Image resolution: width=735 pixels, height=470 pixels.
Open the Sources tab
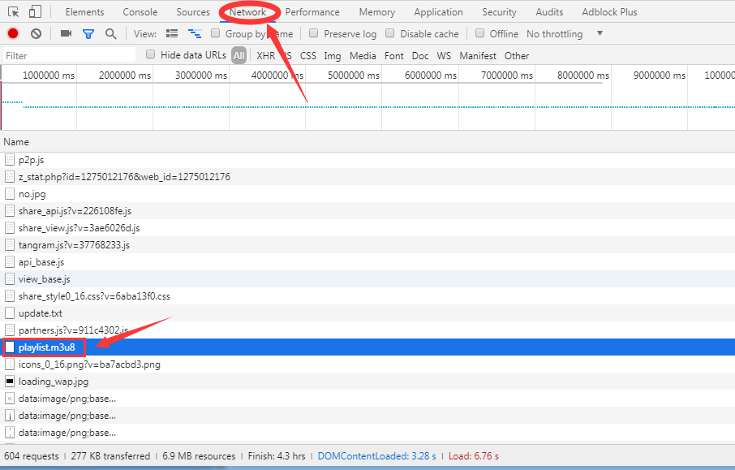[193, 12]
